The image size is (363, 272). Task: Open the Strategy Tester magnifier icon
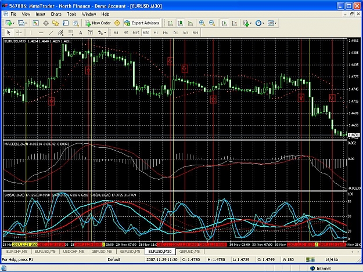pyautogui.click(x=76, y=23)
